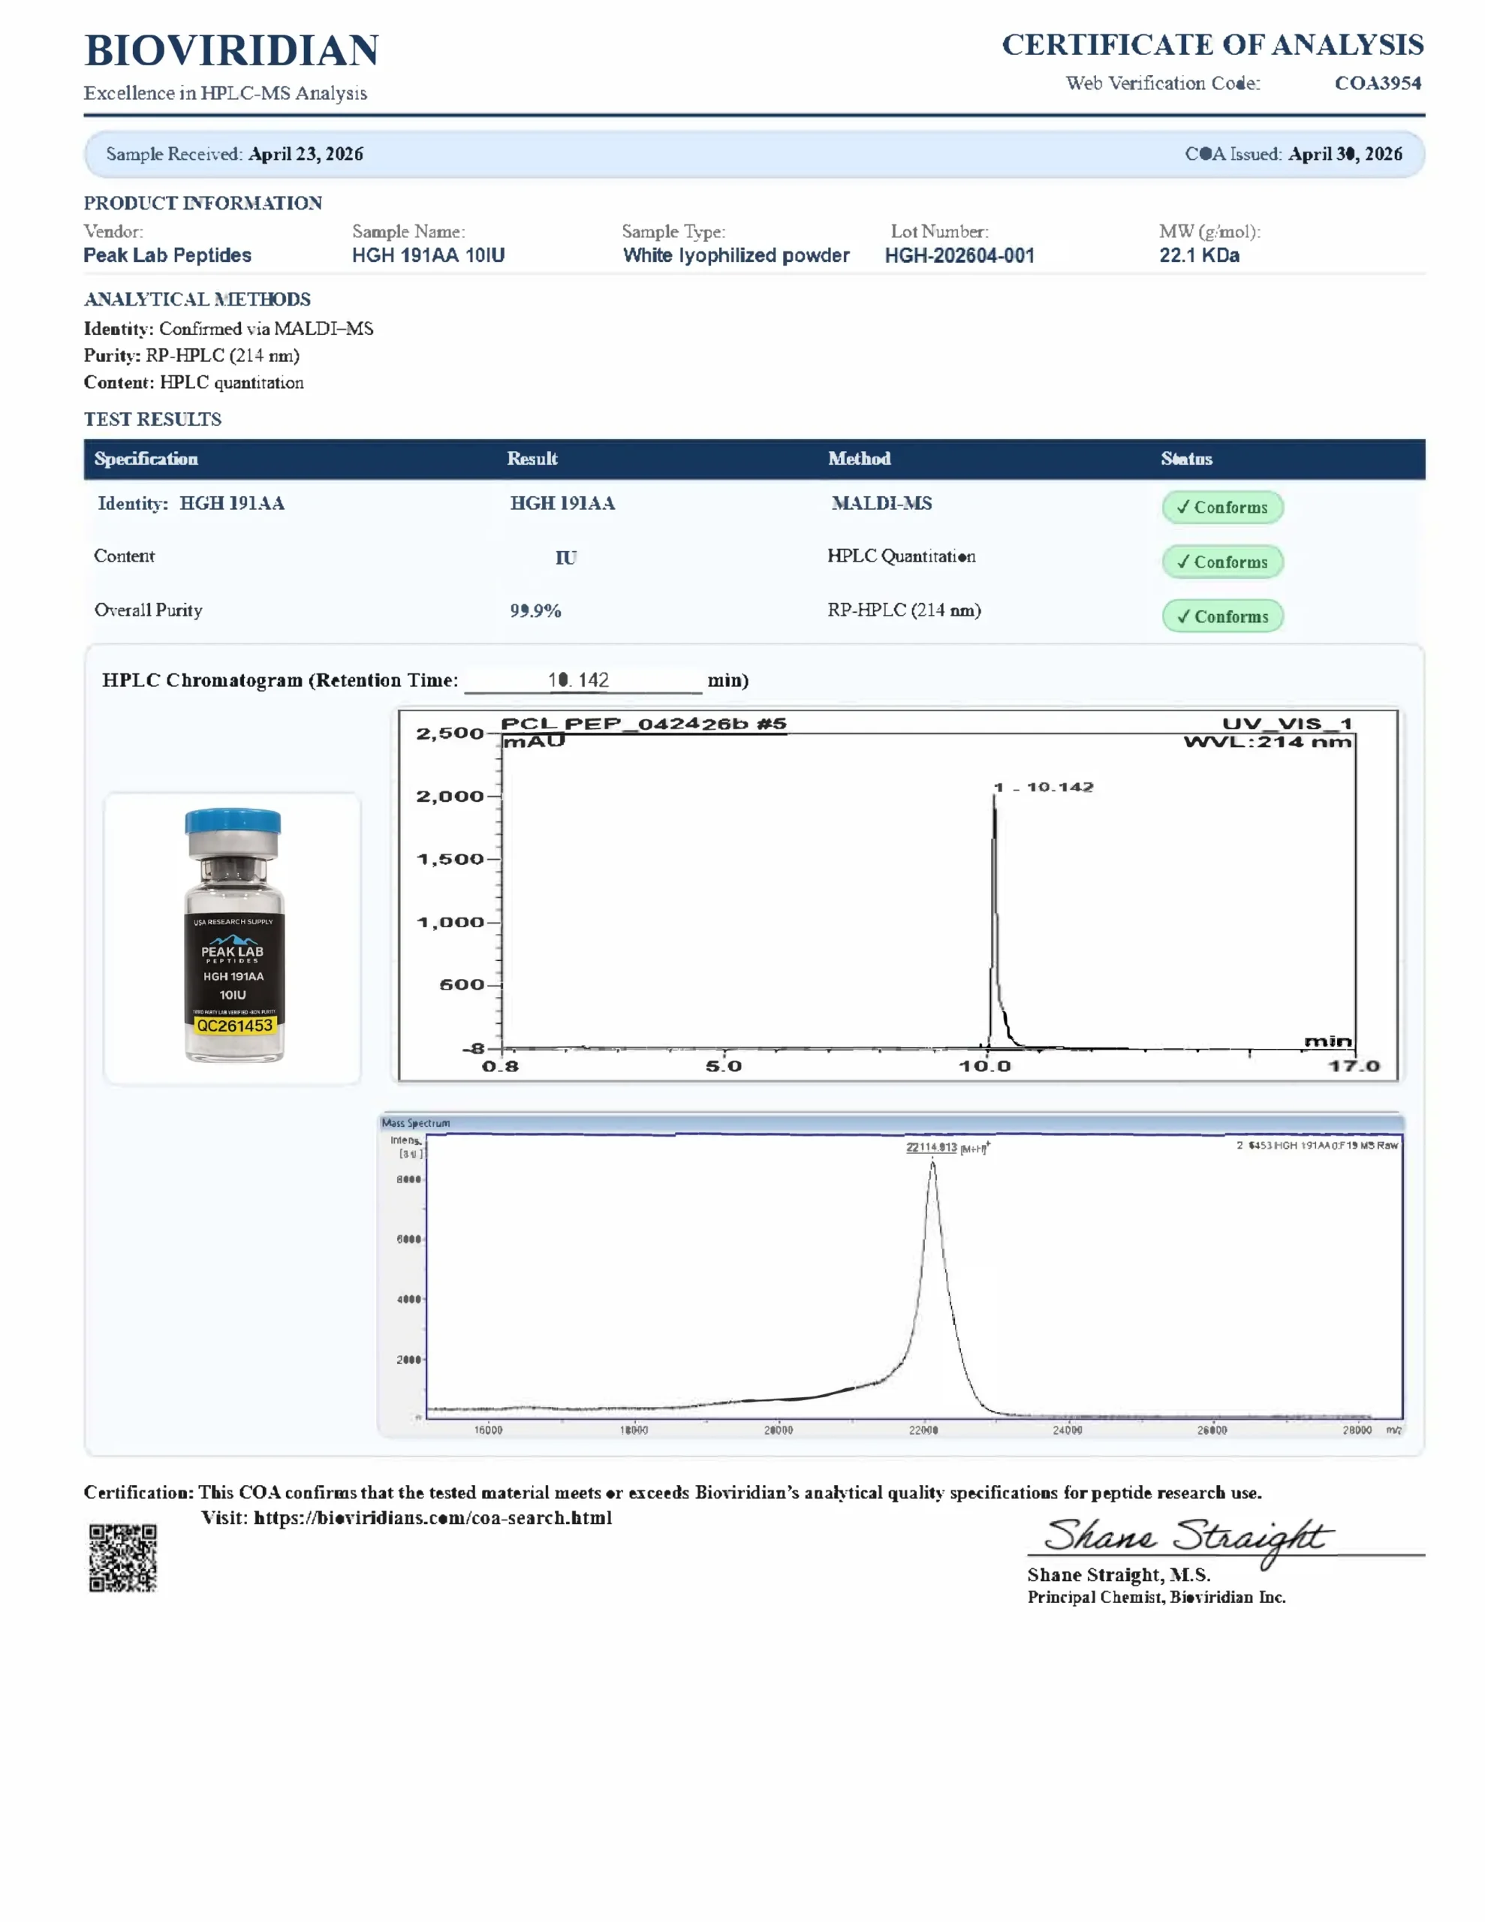This screenshot has width=1485, height=1922.
Task: Click the 22114.813 peak label in mass spectrum
Action: point(932,1147)
